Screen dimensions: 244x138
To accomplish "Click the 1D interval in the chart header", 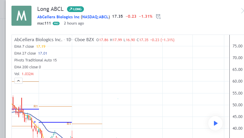I will pos(68,40).
